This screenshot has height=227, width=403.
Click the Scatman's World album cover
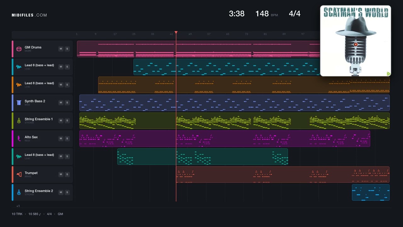click(x=355, y=41)
